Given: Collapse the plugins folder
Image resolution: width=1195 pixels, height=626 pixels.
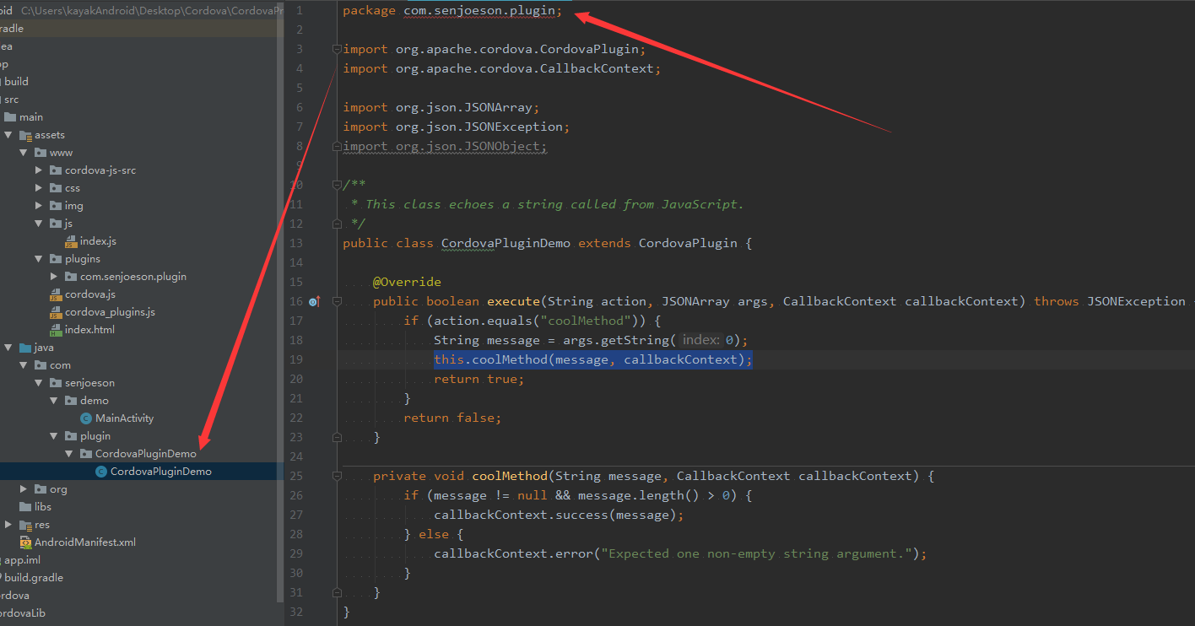Looking at the screenshot, I should click(x=39, y=259).
